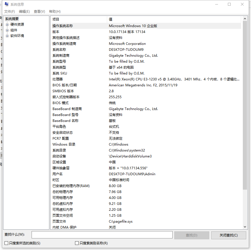
Task: Click the 中国标准时间 timezone value
Action: 119,180
